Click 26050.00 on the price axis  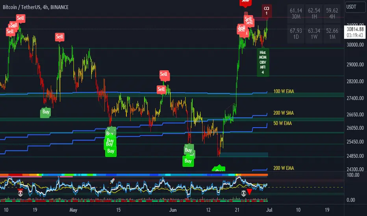(355, 128)
